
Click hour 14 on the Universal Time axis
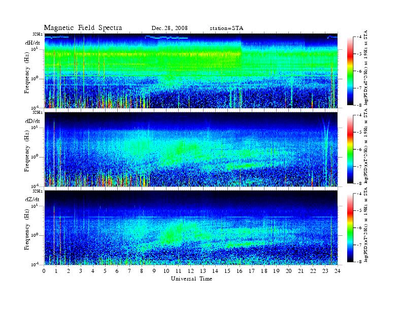tap(215, 271)
